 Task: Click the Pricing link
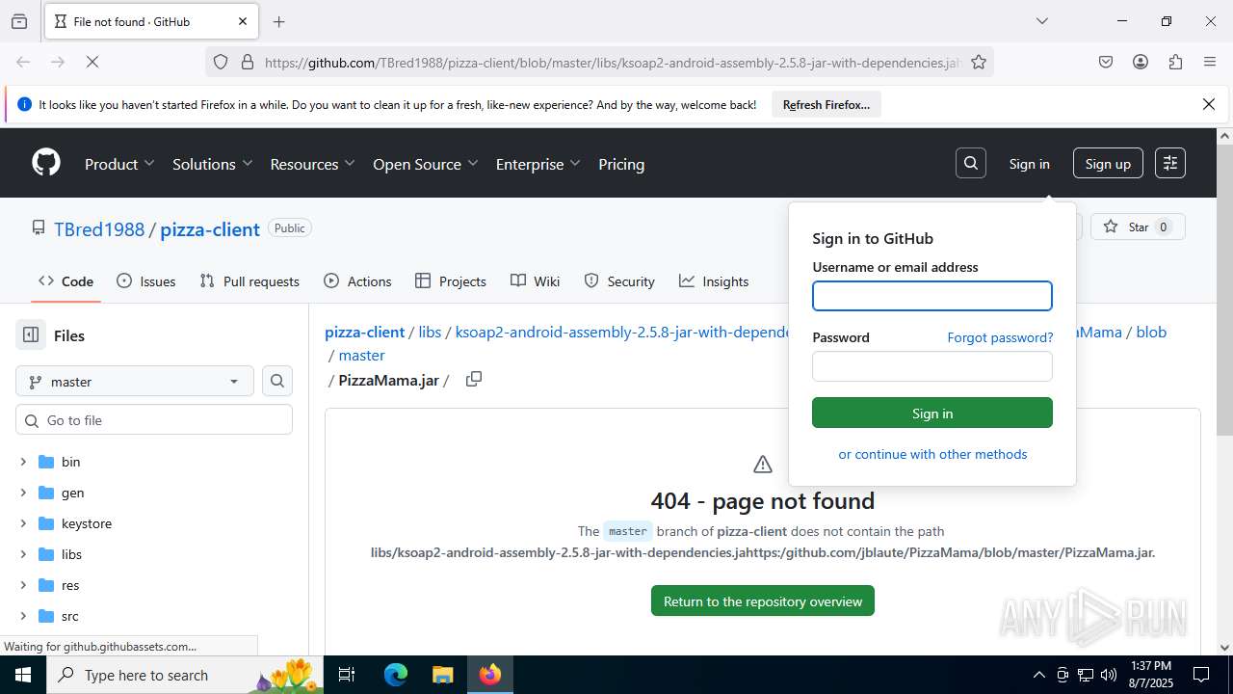click(x=621, y=164)
